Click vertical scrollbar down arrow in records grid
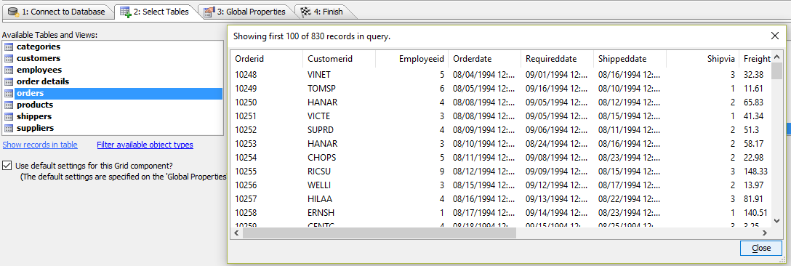 (777, 220)
